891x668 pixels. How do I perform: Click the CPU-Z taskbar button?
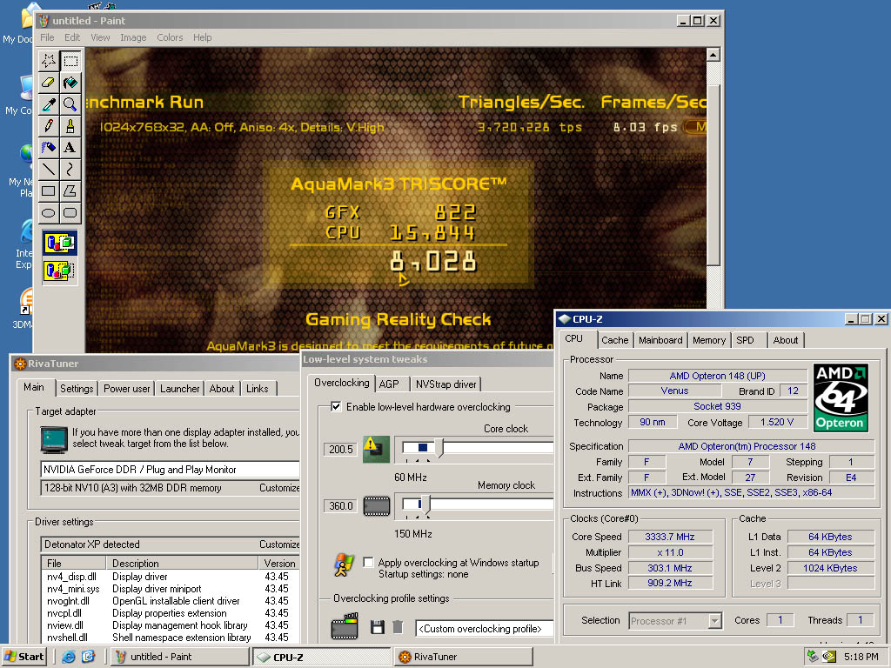[322, 657]
